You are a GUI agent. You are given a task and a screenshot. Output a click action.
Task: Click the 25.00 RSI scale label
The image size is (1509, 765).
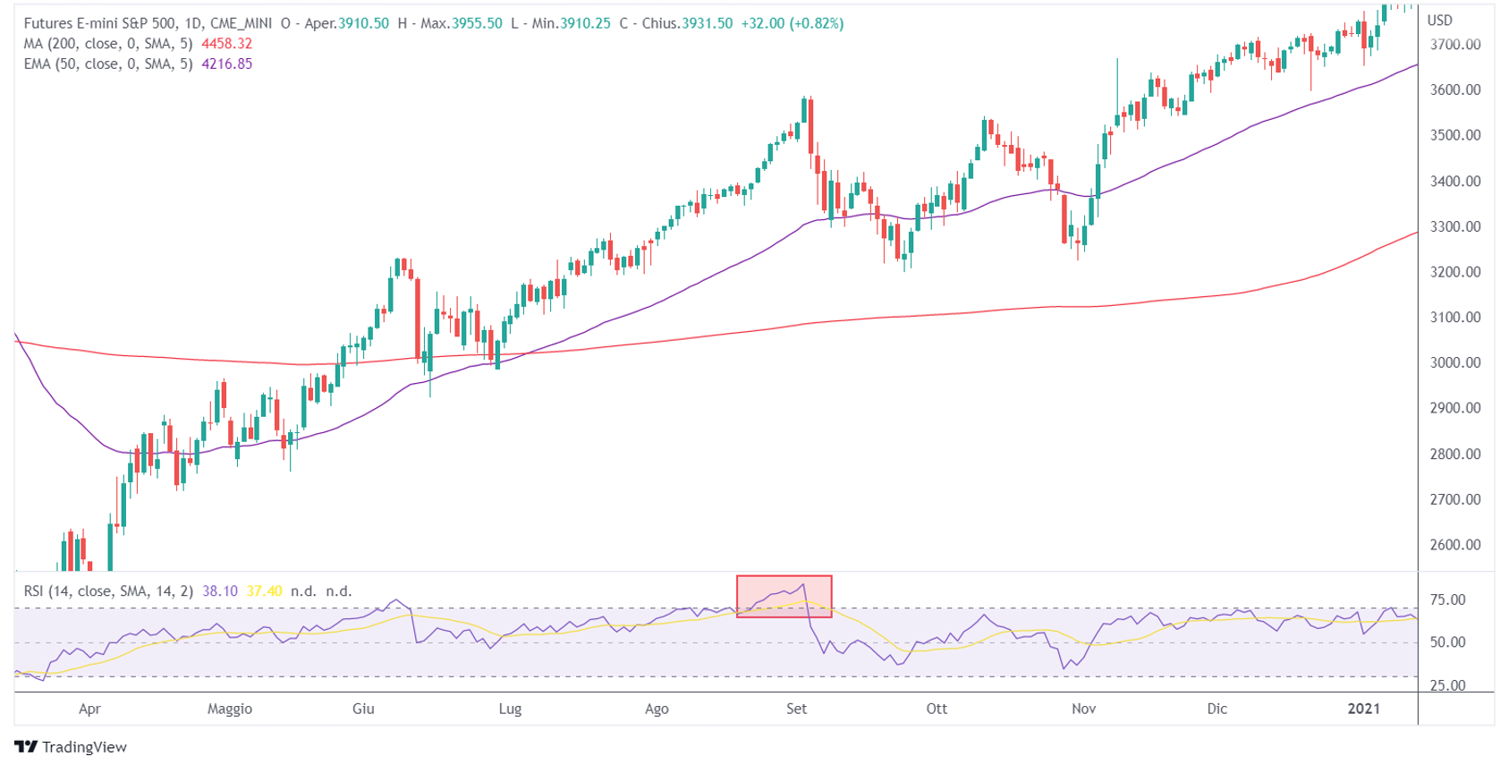(x=1448, y=686)
